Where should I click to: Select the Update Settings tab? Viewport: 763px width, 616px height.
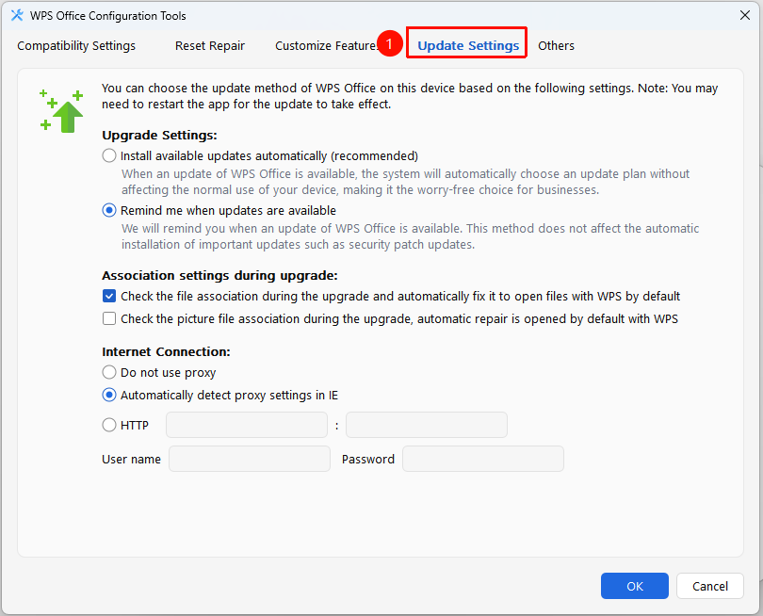468,46
